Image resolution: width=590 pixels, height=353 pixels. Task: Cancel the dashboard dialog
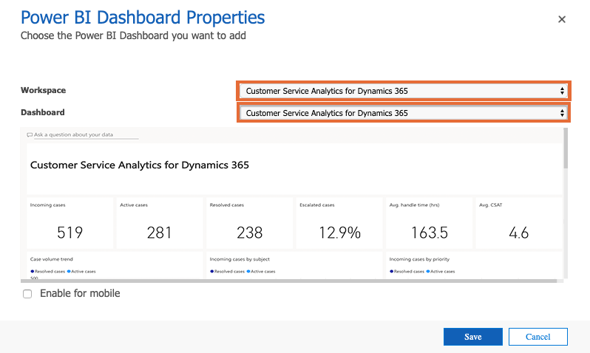538,337
